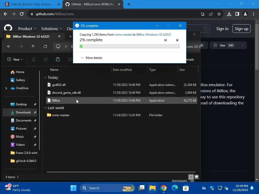Open Gallery in navigation pane
The height and width of the screenshot is (194, 259).
click(x=18, y=80)
